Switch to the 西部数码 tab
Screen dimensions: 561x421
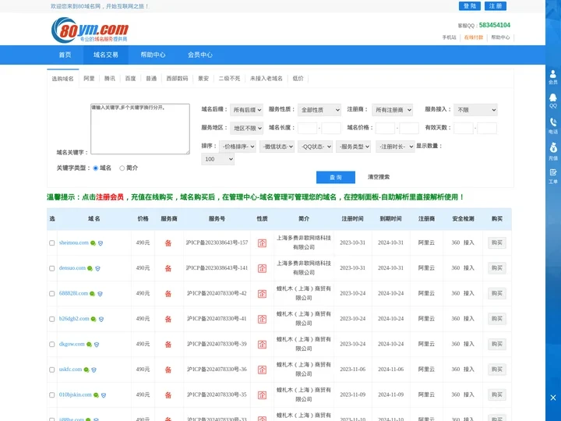point(177,79)
